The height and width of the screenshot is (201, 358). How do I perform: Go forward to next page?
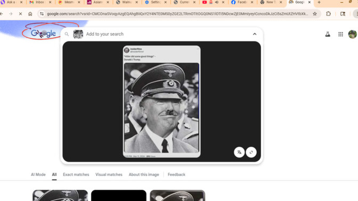click(11, 14)
